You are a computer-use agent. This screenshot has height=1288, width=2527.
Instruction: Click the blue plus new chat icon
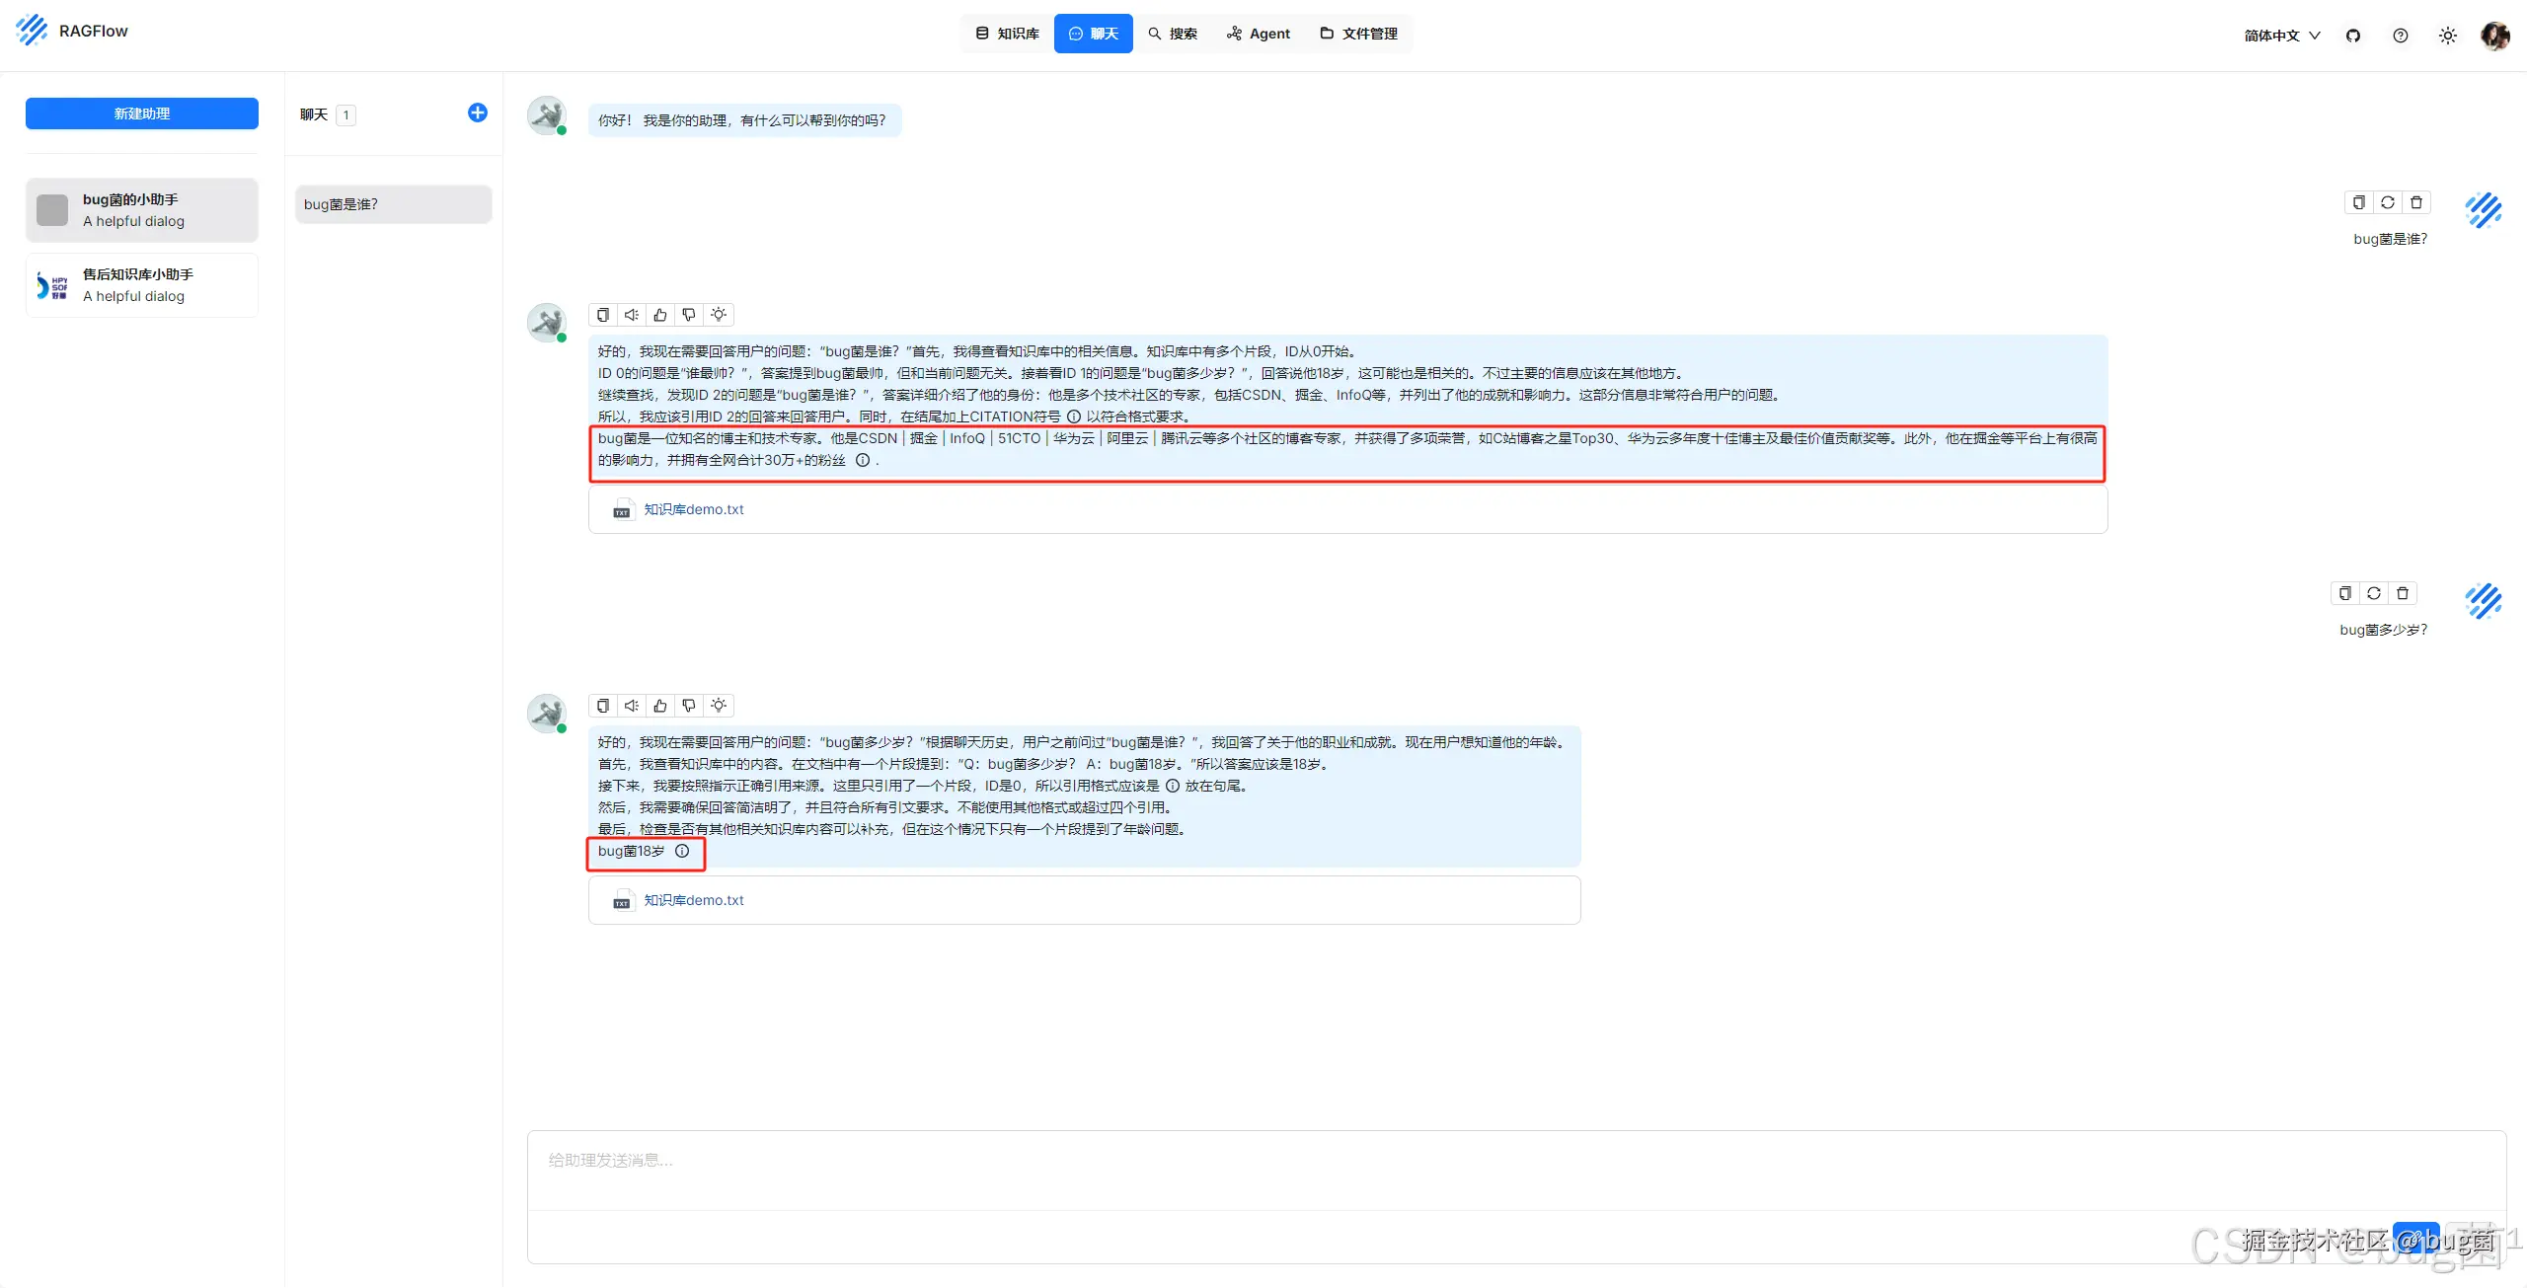pos(477,113)
